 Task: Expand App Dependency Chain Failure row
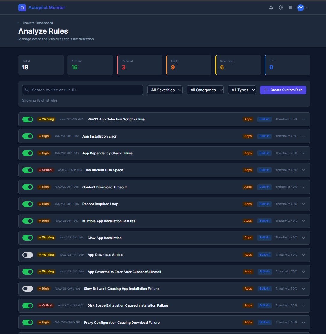click(304, 153)
